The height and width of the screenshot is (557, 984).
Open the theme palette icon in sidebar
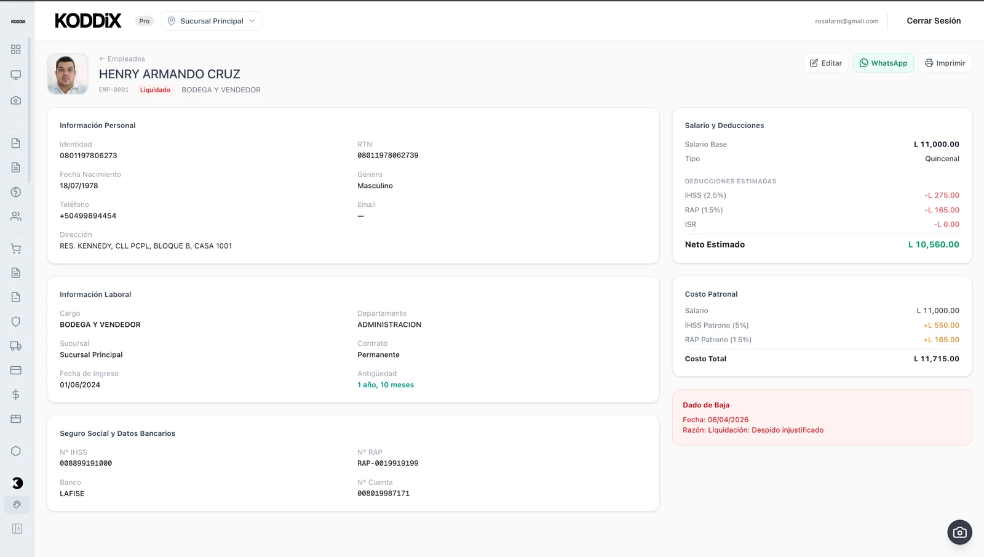click(17, 505)
